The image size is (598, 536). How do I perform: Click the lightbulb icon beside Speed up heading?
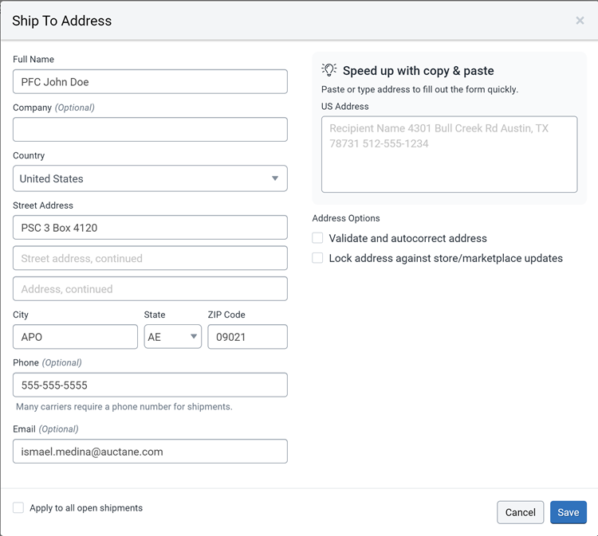[329, 70]
